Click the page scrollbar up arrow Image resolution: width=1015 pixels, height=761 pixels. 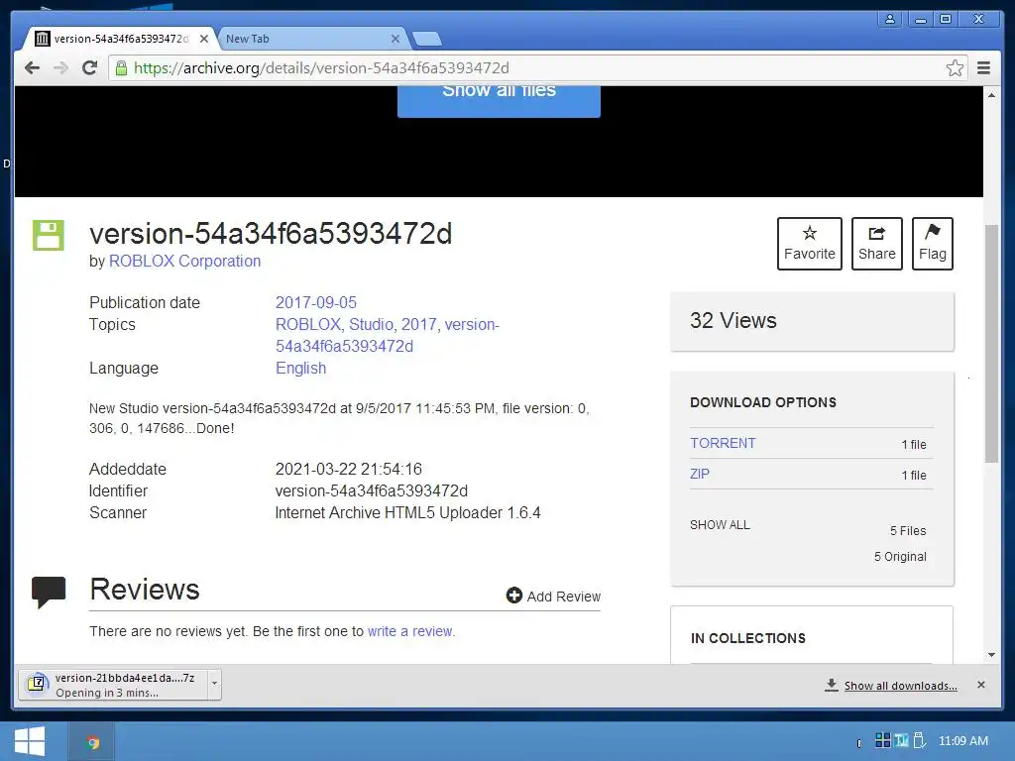coord(991,95)
